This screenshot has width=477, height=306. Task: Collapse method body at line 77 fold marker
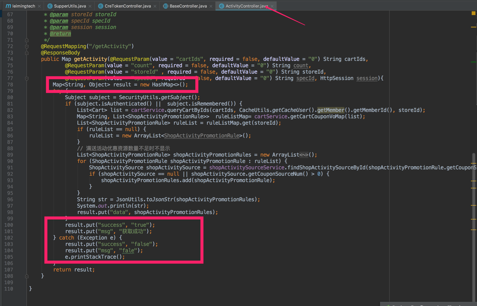pos(27,78)
